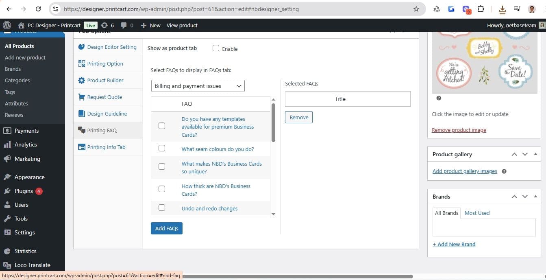Screen dimensions: 546x280
Task: Switch to Product Builder tab
Action: 108,80
